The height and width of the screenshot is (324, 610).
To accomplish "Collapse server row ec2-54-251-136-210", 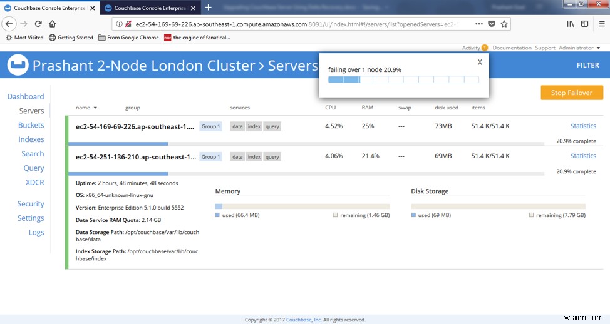I will (136, 157).
